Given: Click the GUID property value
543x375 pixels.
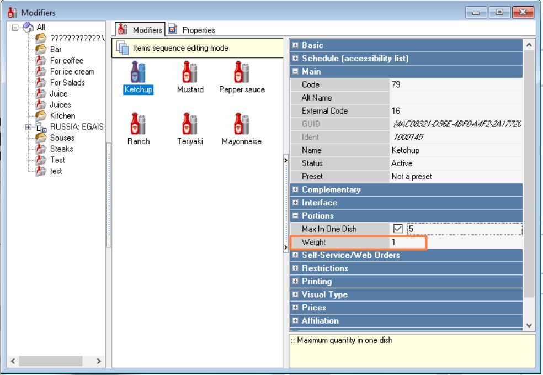Looking at the screenshot, I should tap(457, 124).
